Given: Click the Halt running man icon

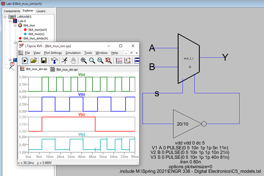Looking at the screenshot, I should tap(64, 61).
